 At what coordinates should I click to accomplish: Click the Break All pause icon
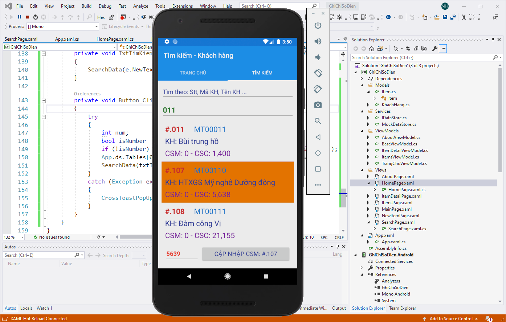(x=20, y=17)
